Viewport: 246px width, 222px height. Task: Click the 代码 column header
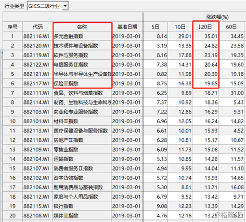[37, 27]
